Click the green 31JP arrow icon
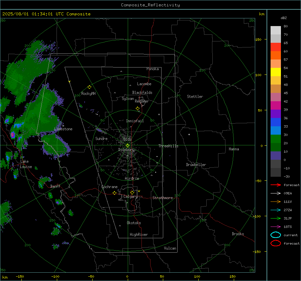 (x=276, y=218)
